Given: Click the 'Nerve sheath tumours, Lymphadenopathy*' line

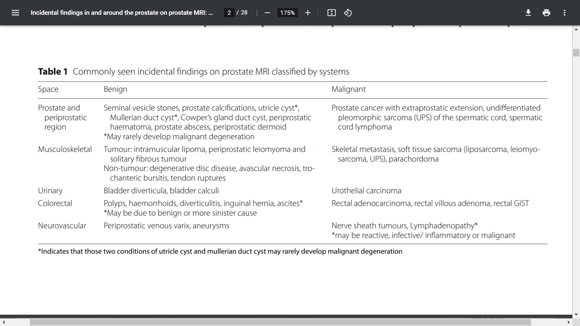Looking at the screenshot, I should (x=404, y=225).
